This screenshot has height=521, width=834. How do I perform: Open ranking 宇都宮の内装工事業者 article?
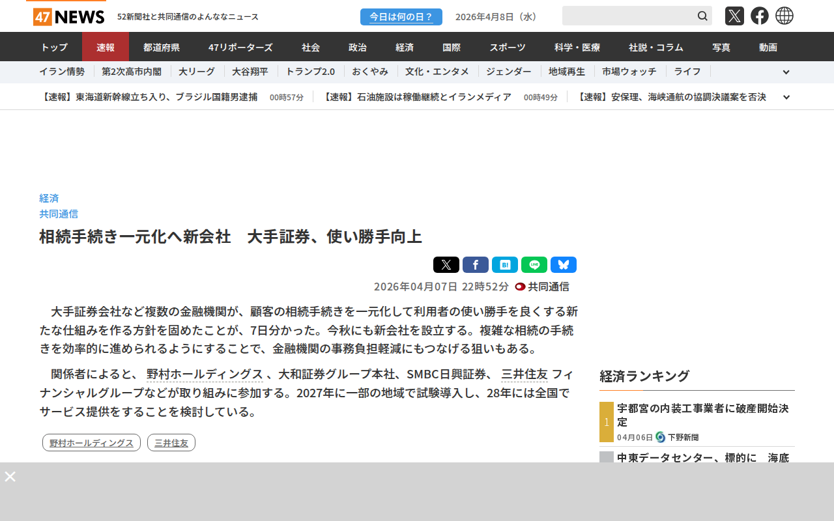click(704, 415)
